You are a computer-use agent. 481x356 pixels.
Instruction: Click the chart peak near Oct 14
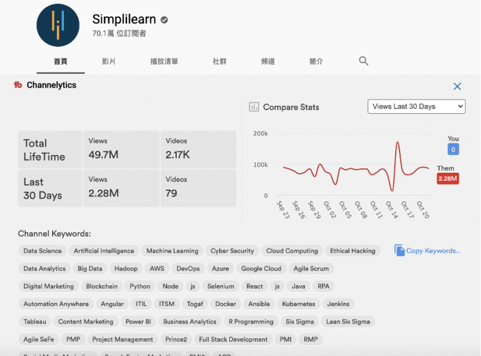[x=398, y=143]
